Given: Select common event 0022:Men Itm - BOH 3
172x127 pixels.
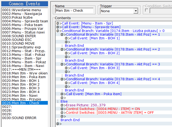Looking at the screenshot, I should (x=25, y=88).
